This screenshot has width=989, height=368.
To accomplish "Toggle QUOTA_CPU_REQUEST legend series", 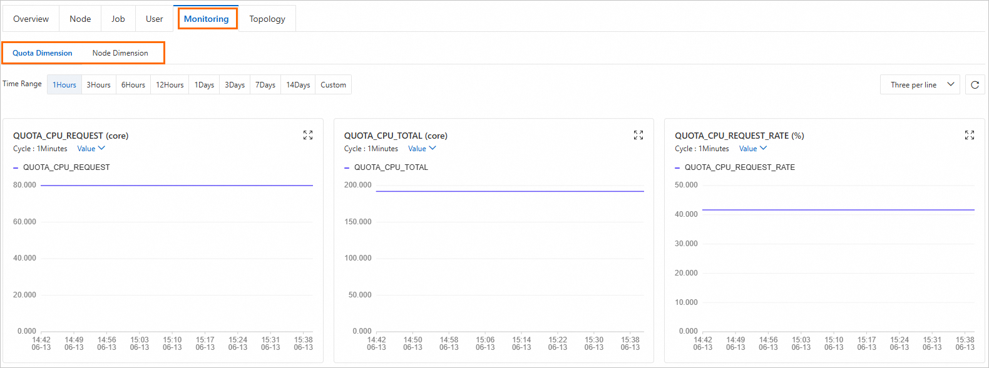I will pyautogui.click(x=66, y=167).
